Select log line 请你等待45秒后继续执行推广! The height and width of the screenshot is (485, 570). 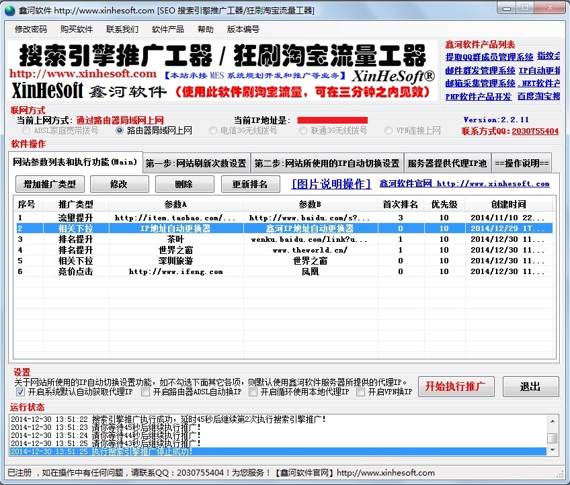[278, 427]
